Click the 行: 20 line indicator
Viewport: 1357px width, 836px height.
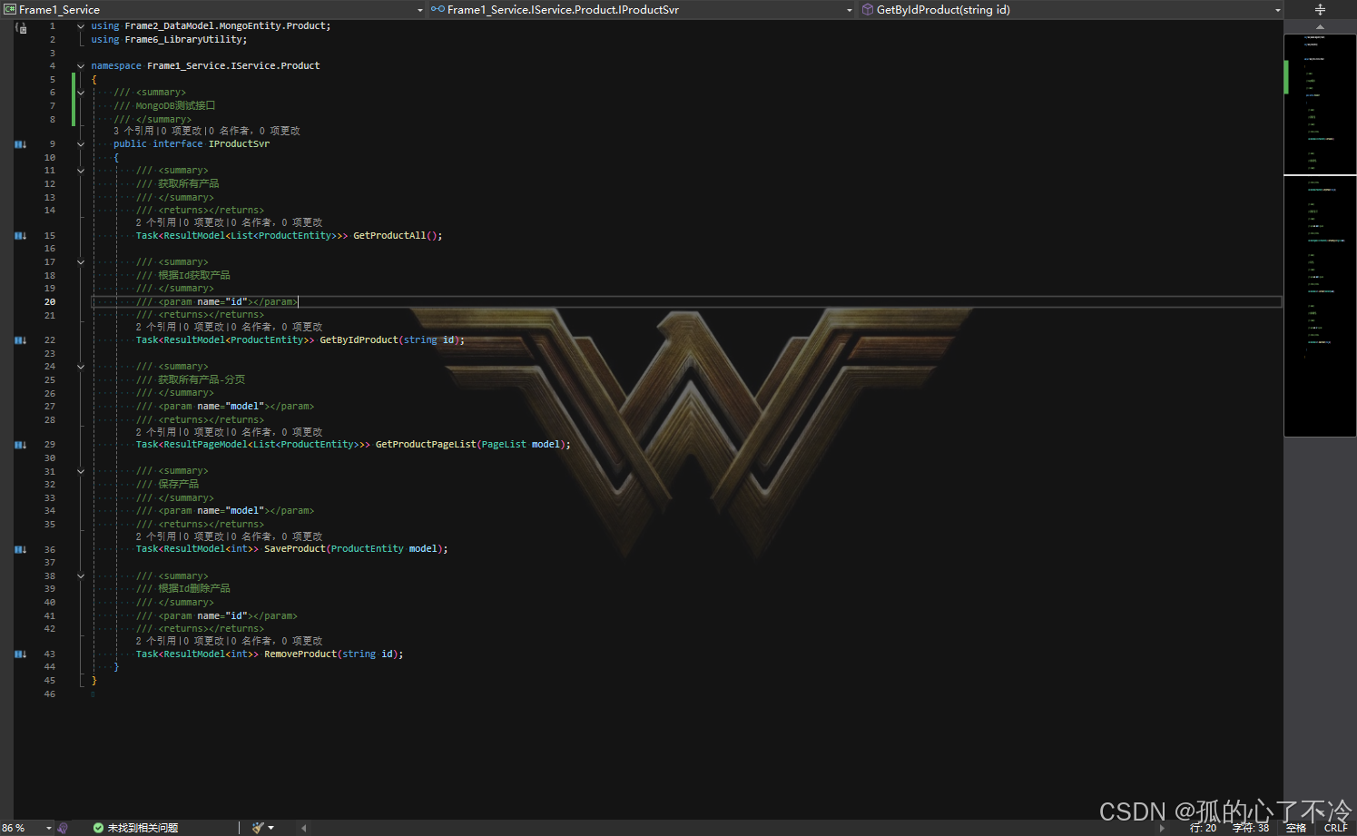click(x=1203, y=828)
